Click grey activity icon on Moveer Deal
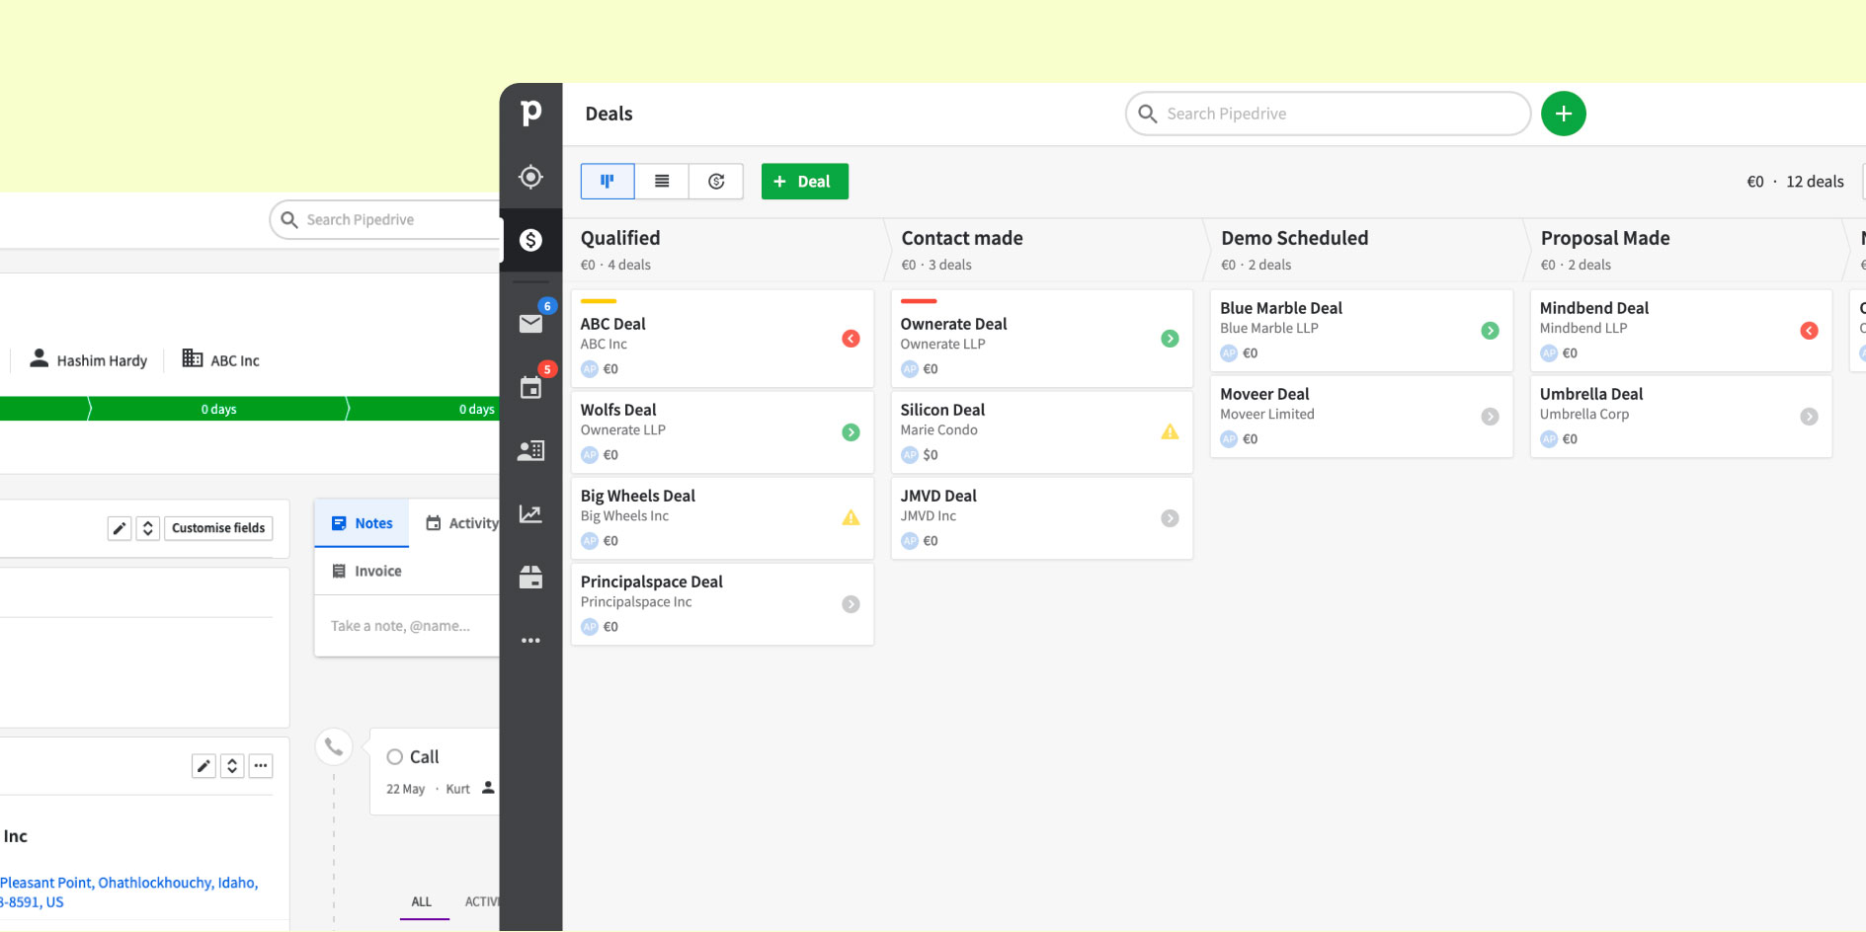Viewport: 1866px width, 932px height. (1490, 417)
